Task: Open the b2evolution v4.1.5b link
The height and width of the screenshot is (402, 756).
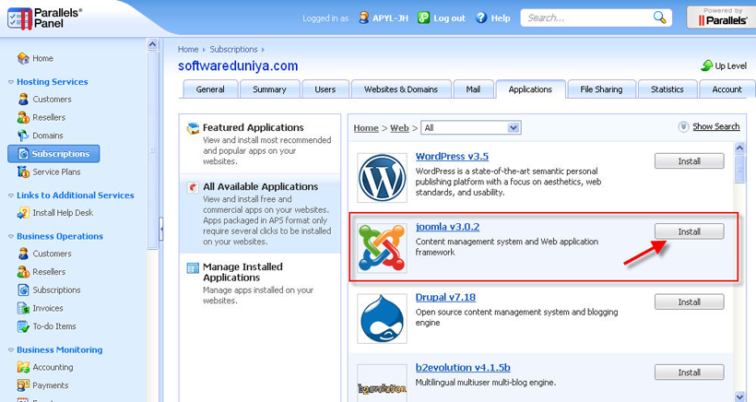Action: 463,367
